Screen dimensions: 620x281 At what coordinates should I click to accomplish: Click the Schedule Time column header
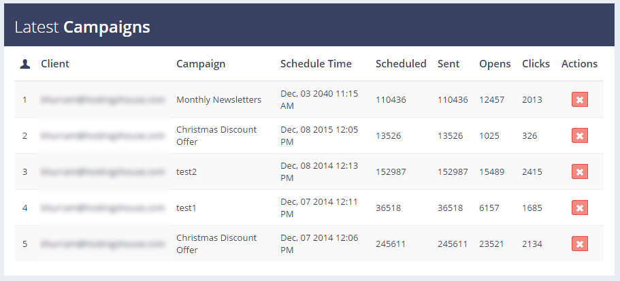click(316, 64)
